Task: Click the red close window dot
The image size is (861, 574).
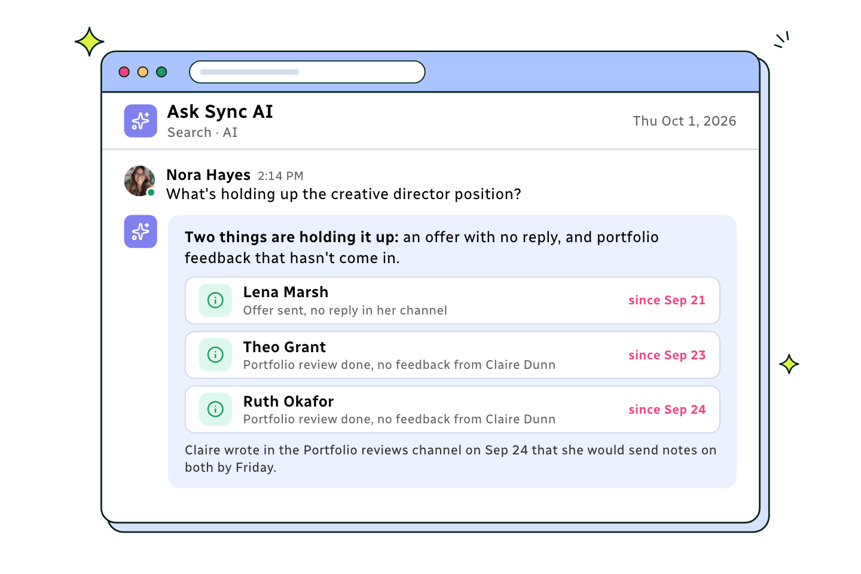Action: click(124, 72)
